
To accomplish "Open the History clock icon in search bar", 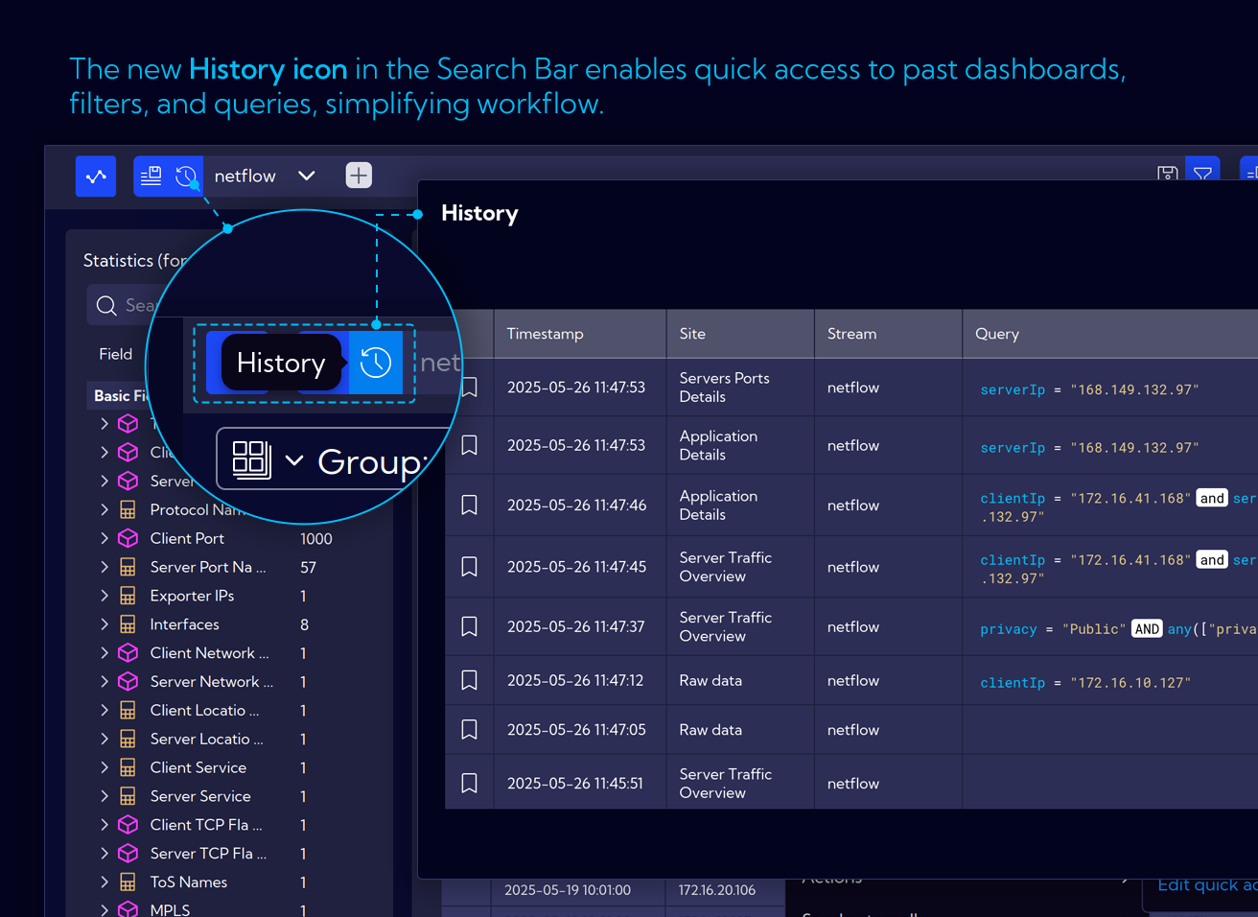I will point(186,176).
